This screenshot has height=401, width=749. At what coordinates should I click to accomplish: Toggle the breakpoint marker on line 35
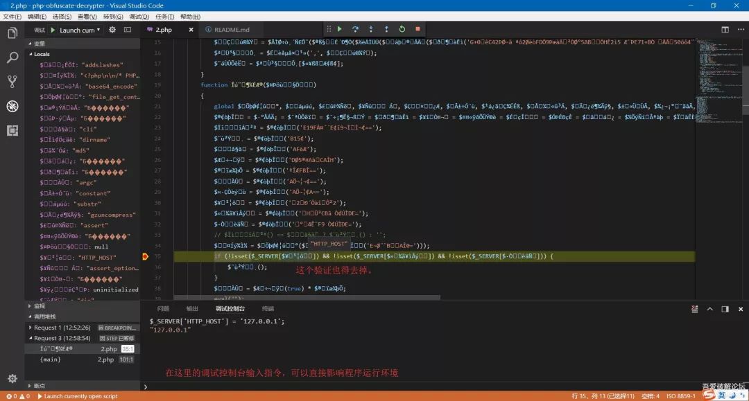tap(144, 256)
